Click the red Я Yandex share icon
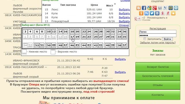The height and width of the screenshot is (104, 185). pos(162,13)
